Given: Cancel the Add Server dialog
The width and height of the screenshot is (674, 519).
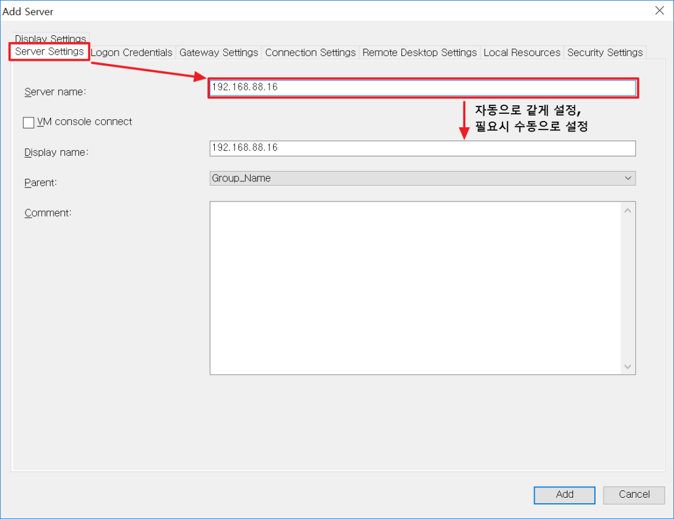Looking at the screenshot, I should click(634, 495).
